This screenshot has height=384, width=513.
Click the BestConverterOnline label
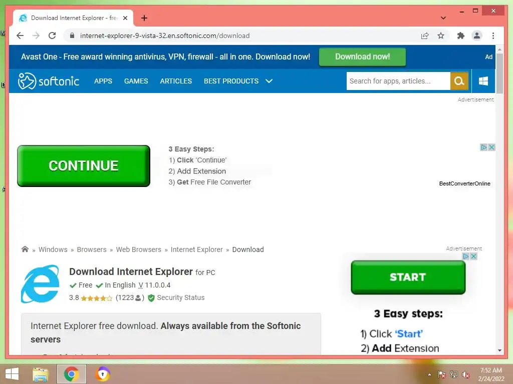pyautogui.click(x=464, y=183)
